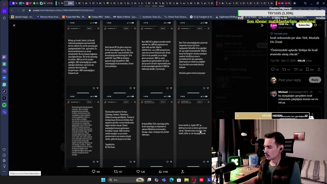The height and width of the screenshot is (184, 327).
Task: Click the share icon under the photo
Action: coord(182,172)
